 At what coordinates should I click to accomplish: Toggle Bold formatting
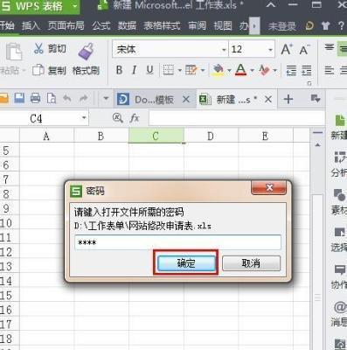(x=119, y=70)
